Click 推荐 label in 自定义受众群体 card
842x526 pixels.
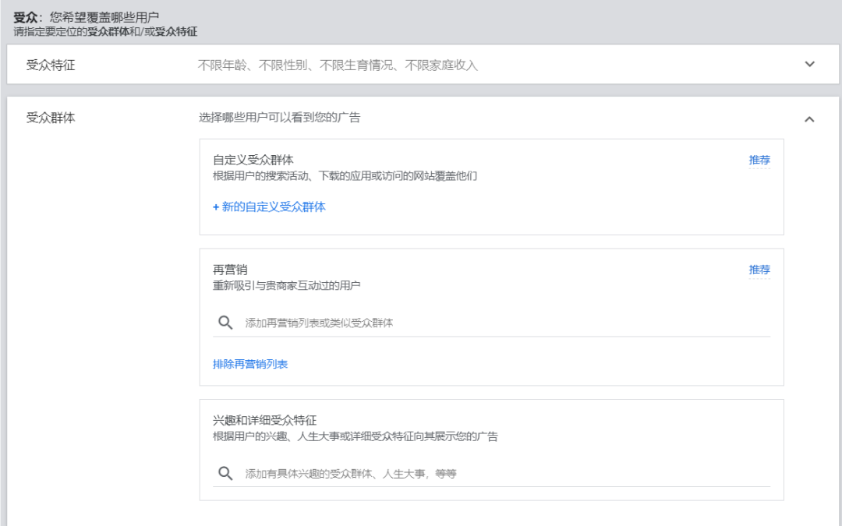759,160
